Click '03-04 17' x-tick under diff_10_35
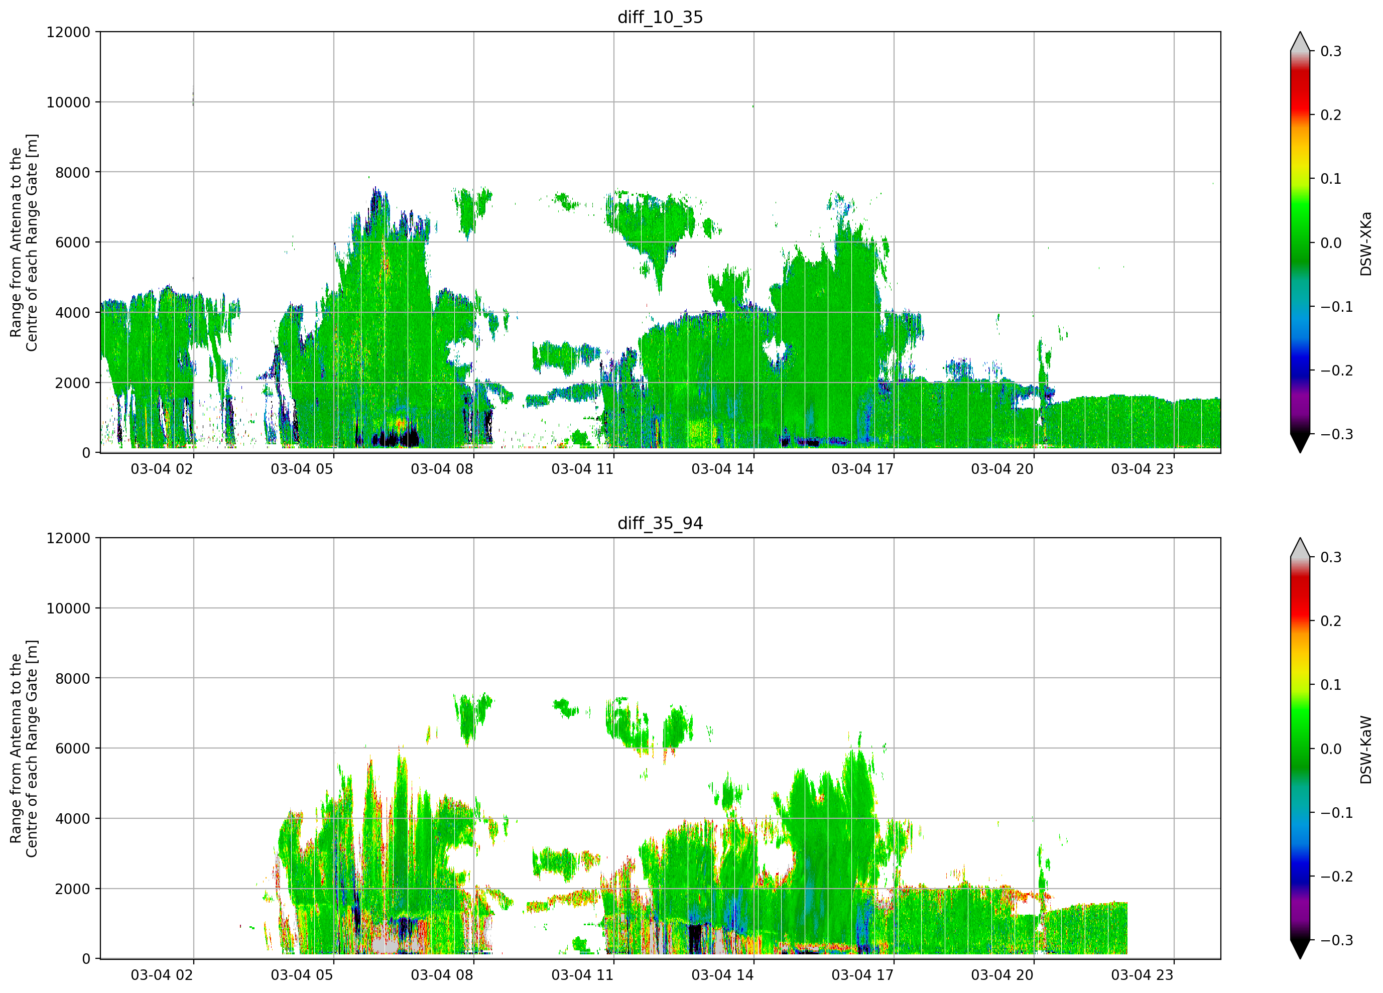This screenshot has width=1383, height=993. (862, 469)
